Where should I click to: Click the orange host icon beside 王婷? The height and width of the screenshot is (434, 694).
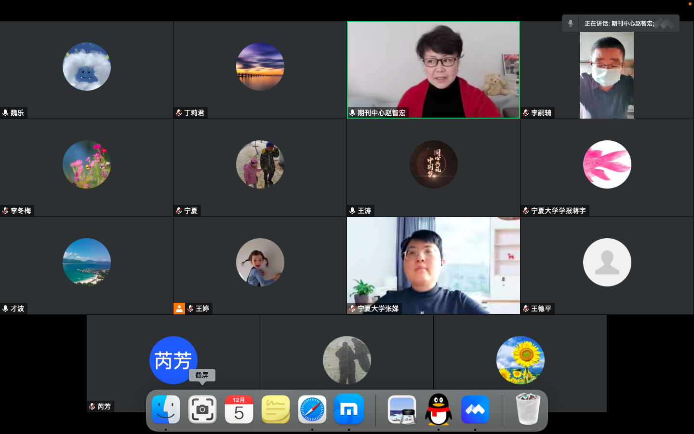[x=179, y=309]
